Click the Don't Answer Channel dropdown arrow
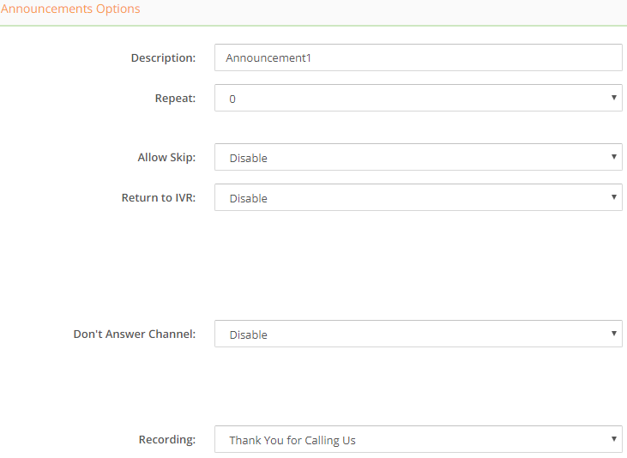The height and width of the screenshot is (458, 627). (614, 333)
